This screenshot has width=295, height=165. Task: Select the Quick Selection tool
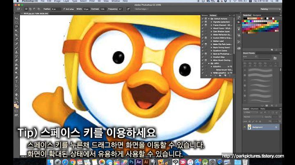(16, 31)
